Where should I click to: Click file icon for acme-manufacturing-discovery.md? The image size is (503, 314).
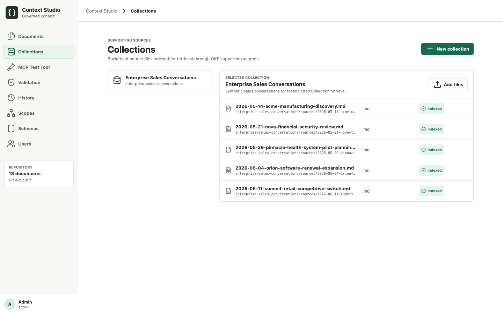pos(228,109)
